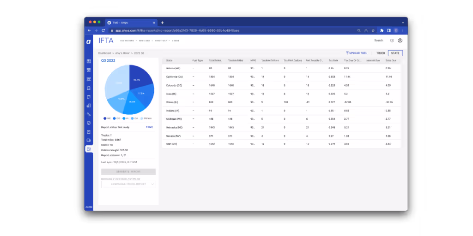Select the Utah (UT) row
The width and height of the screenshot is (473, 236).
click(x=281, y=144)
